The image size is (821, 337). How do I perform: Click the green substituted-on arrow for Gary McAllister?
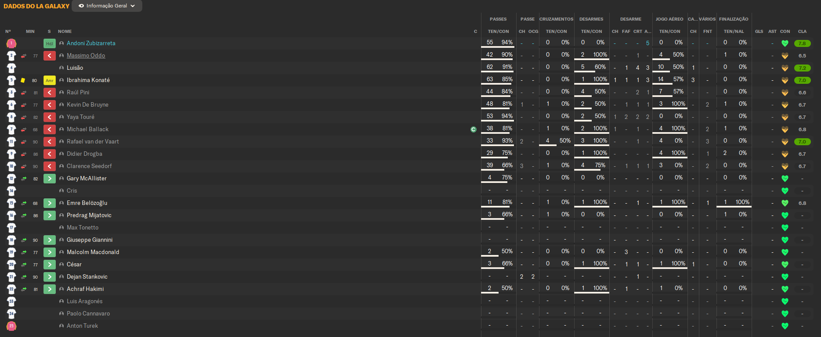pos(49,179)
